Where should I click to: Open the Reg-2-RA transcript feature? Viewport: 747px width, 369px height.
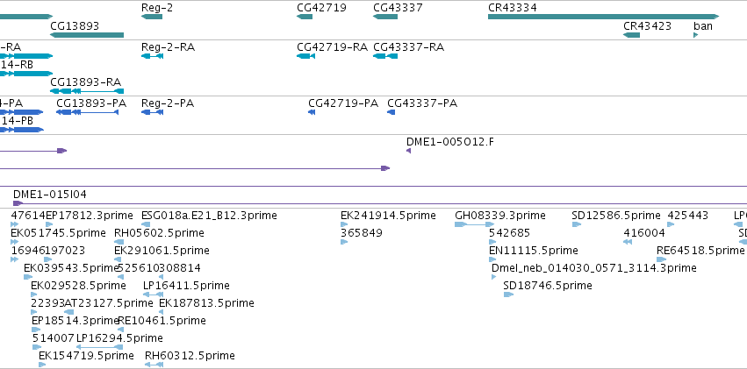click(153, 56)
